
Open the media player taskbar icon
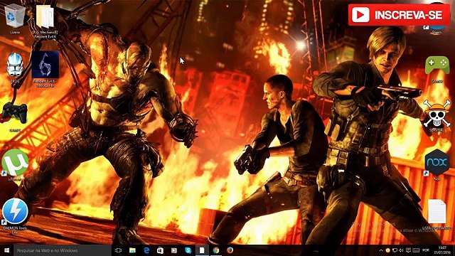point(174,250)
